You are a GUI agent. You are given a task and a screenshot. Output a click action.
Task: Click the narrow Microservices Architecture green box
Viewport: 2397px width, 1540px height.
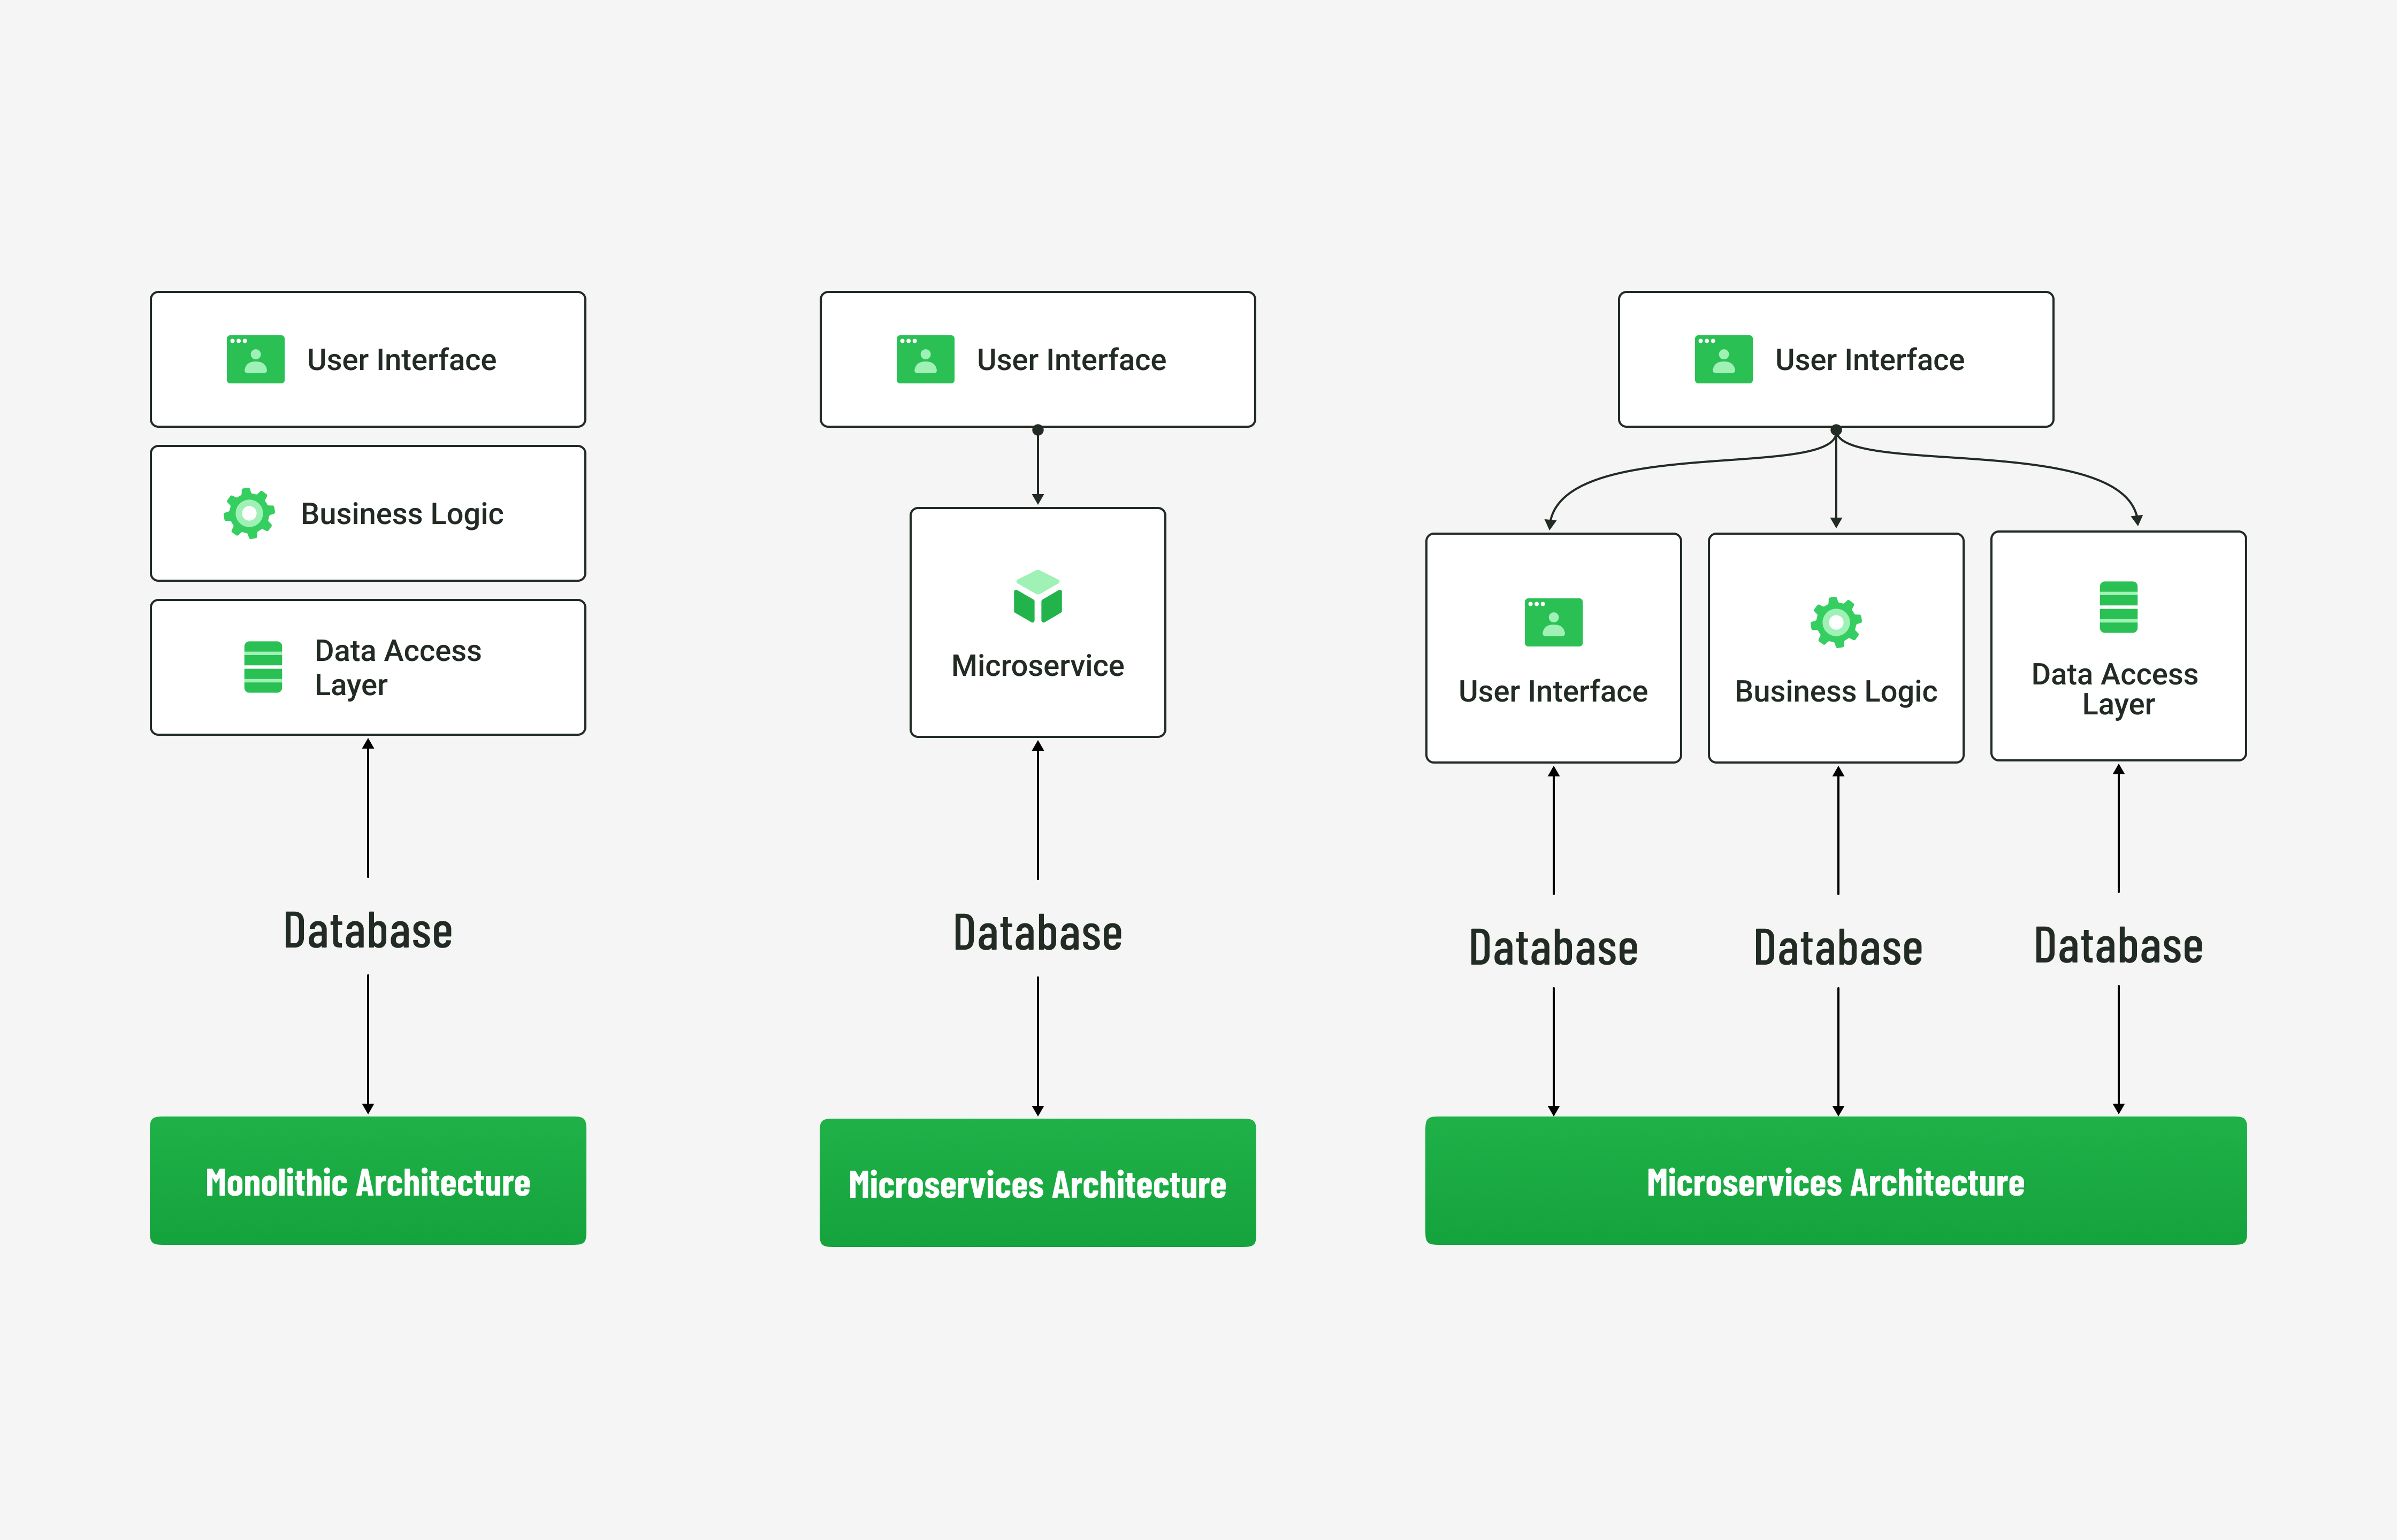(1037, 1183)
